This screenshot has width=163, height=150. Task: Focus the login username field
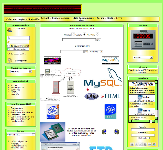coord(18,38)
